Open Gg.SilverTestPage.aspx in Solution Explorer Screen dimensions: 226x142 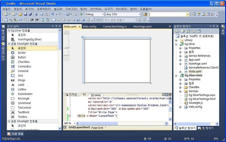tap(202, 95)
